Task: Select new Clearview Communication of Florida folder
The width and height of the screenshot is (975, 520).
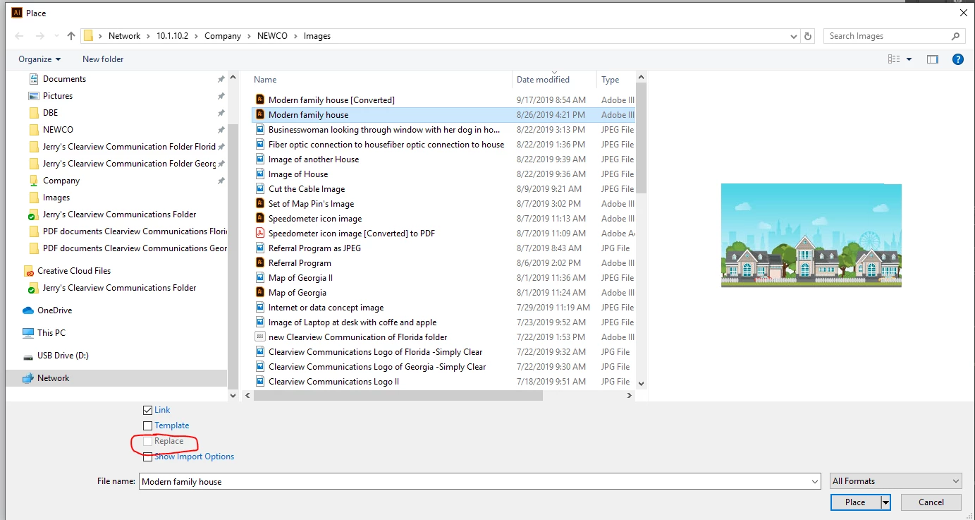Action: [357, 337]
